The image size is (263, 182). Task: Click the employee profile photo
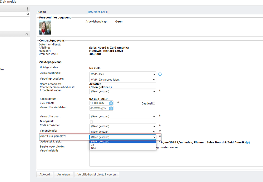(x=45, y=27)
